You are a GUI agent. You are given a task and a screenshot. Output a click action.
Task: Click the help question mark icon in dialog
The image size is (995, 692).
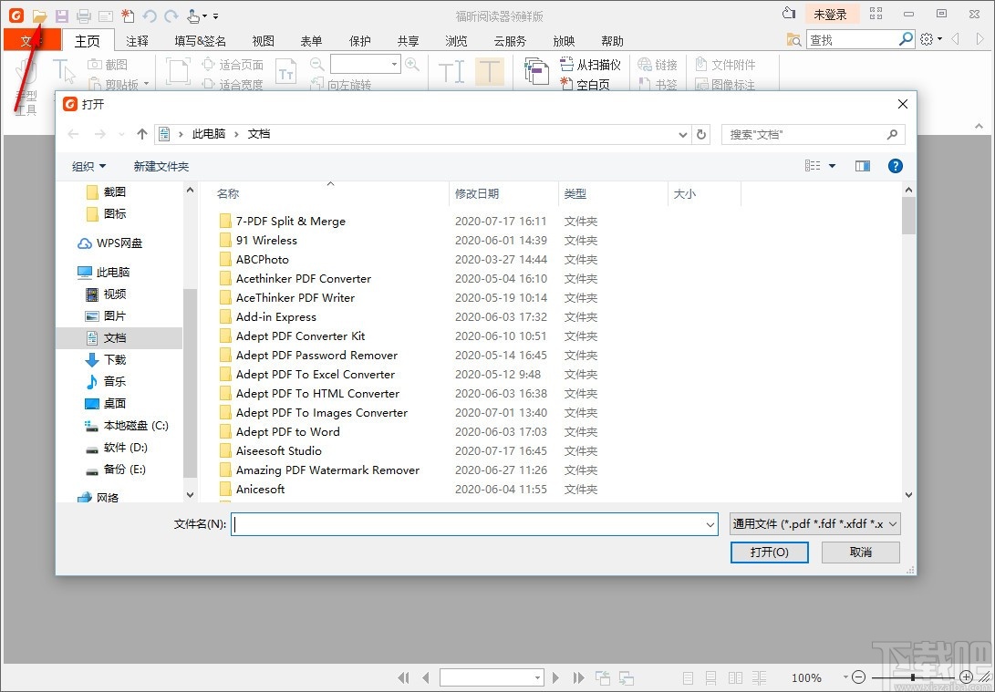895,166
